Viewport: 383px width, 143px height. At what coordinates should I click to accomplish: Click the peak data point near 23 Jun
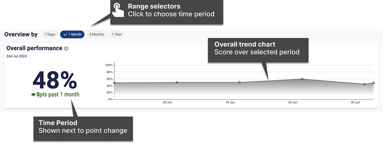302,79
